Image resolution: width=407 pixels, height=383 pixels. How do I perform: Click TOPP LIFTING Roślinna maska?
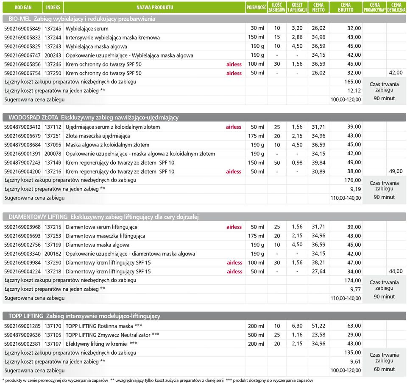[104, 326]
